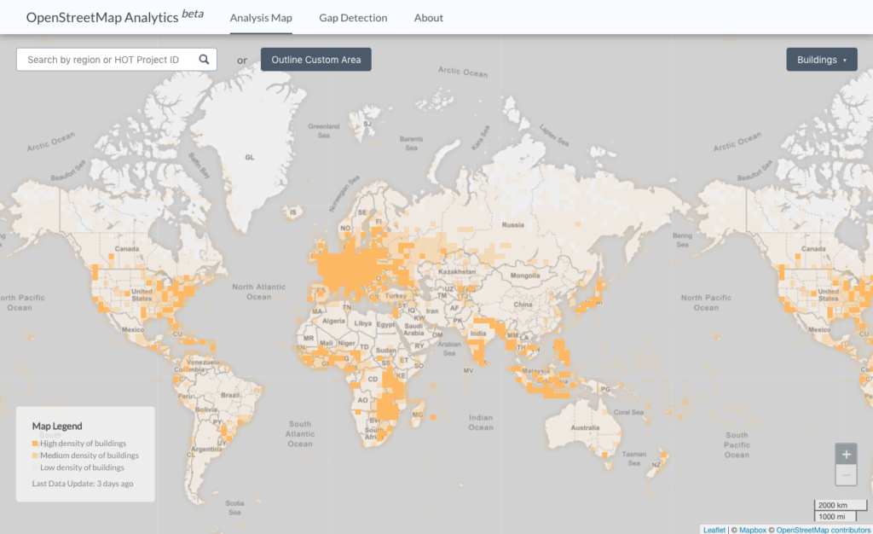
Task: Click the high density orange legend swatch
Action: point(35,444)
